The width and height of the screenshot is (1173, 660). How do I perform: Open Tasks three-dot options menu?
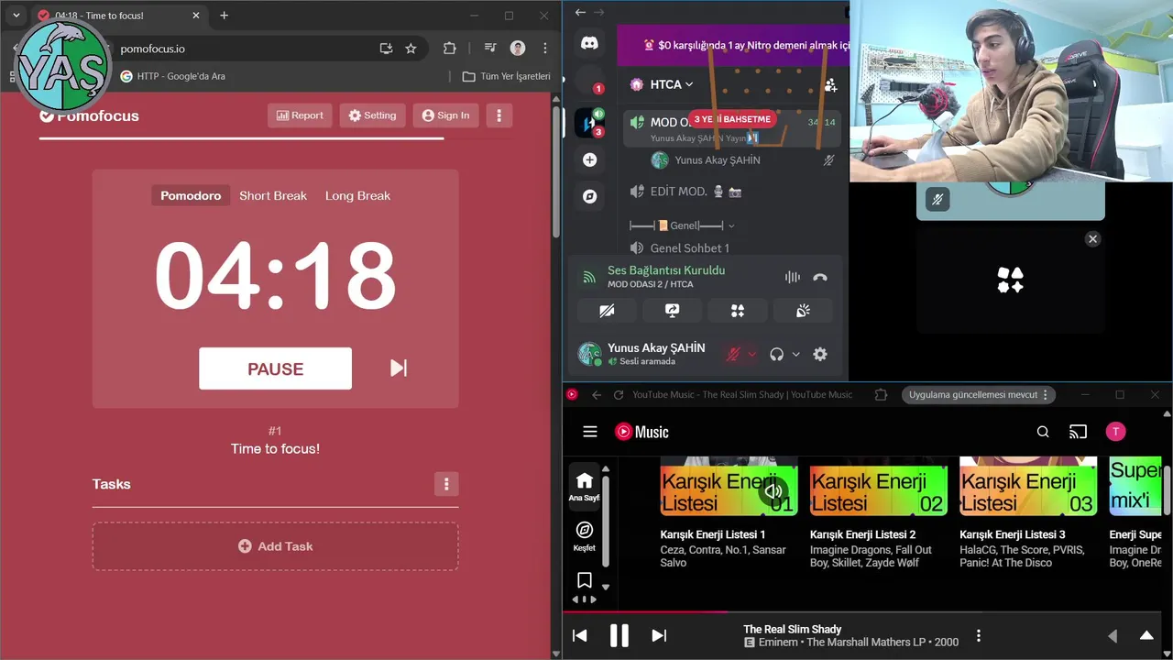click(x=446, y=484)
